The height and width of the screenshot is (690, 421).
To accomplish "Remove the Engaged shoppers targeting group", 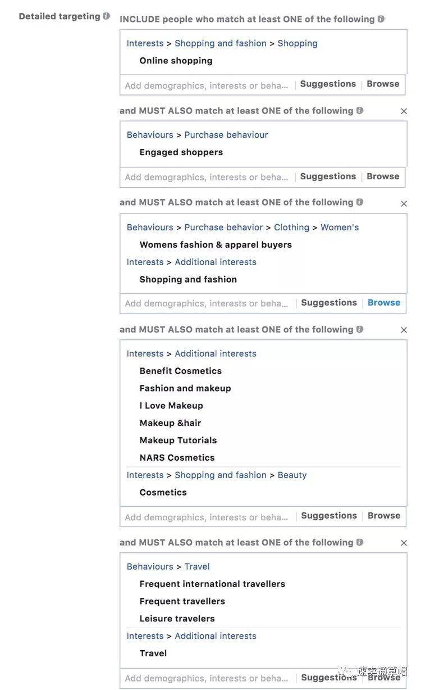I will [404, 111].
